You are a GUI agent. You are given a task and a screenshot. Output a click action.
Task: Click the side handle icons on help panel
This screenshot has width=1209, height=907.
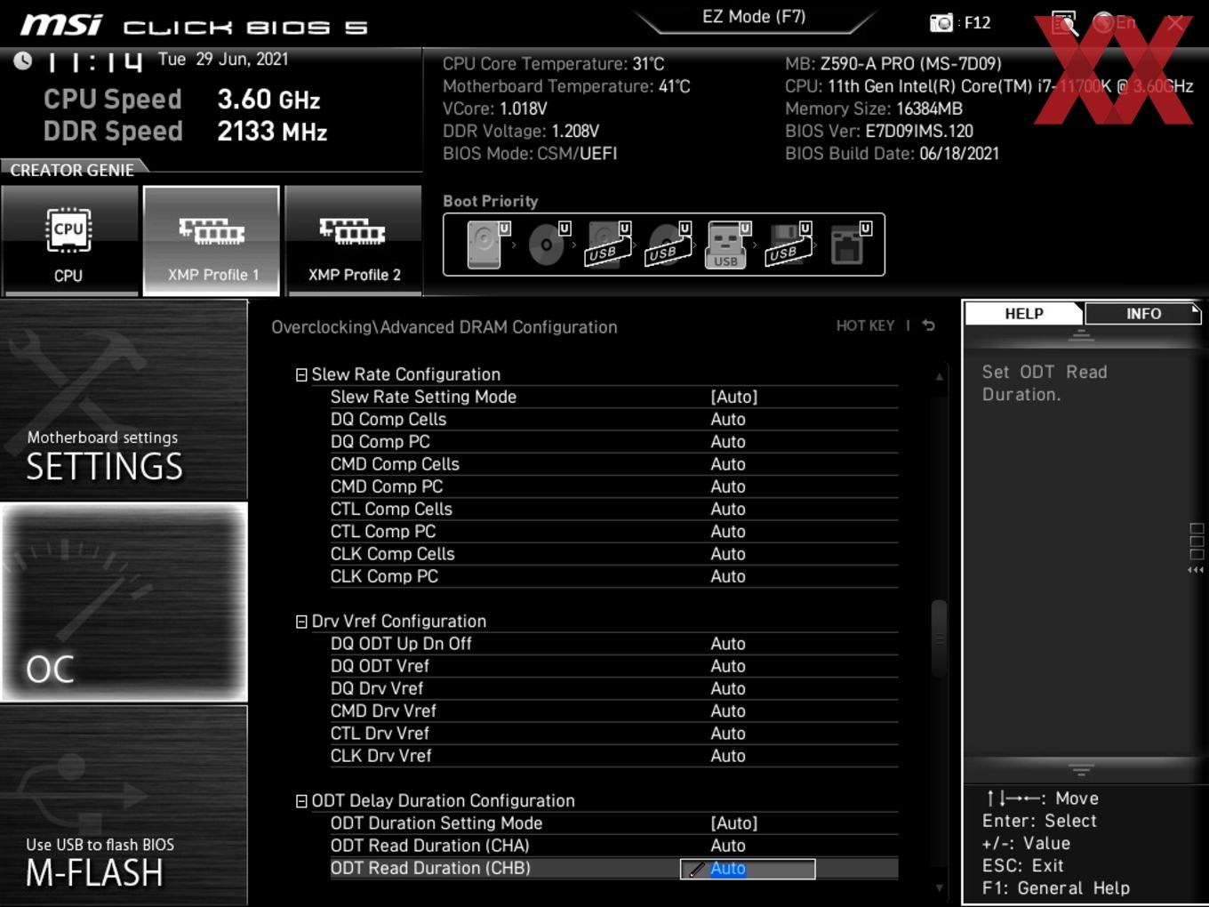[1197, 548]
